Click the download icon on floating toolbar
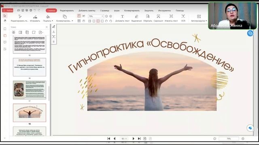Viewport: 259px width, 145px height. (x=54, y=31)
